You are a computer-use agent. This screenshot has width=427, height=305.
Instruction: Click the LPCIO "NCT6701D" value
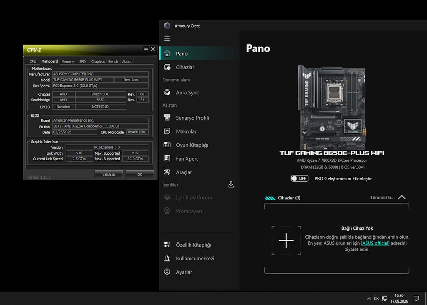(x=100, y=107)
